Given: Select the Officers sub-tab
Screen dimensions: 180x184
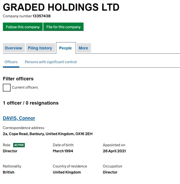Looking at the screenshot, I should (x=11, y=62).
